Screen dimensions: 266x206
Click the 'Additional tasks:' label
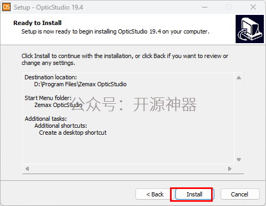(x=46, y=119)
